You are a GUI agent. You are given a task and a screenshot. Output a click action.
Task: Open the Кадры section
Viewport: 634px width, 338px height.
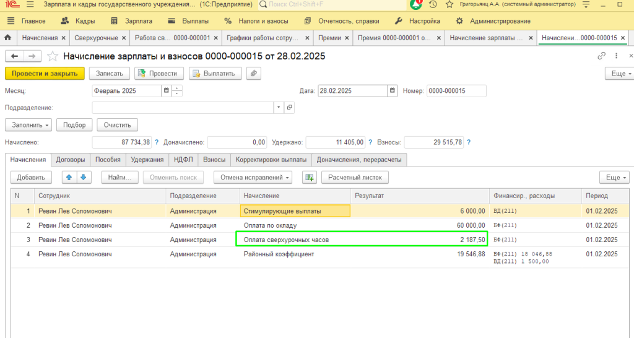[x=77, y=21]
